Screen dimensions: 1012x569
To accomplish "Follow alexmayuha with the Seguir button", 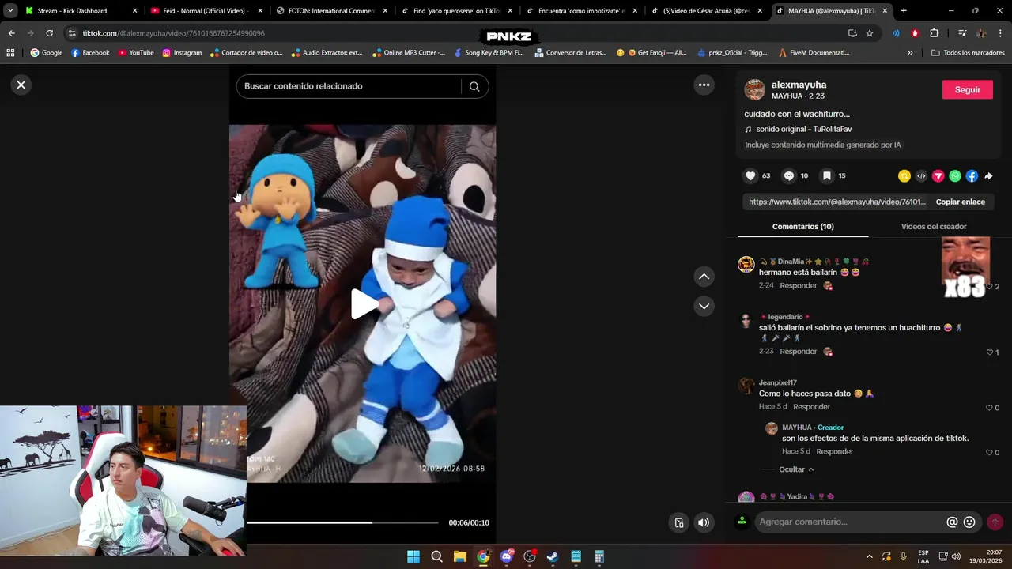I will (x=967, y=89).
